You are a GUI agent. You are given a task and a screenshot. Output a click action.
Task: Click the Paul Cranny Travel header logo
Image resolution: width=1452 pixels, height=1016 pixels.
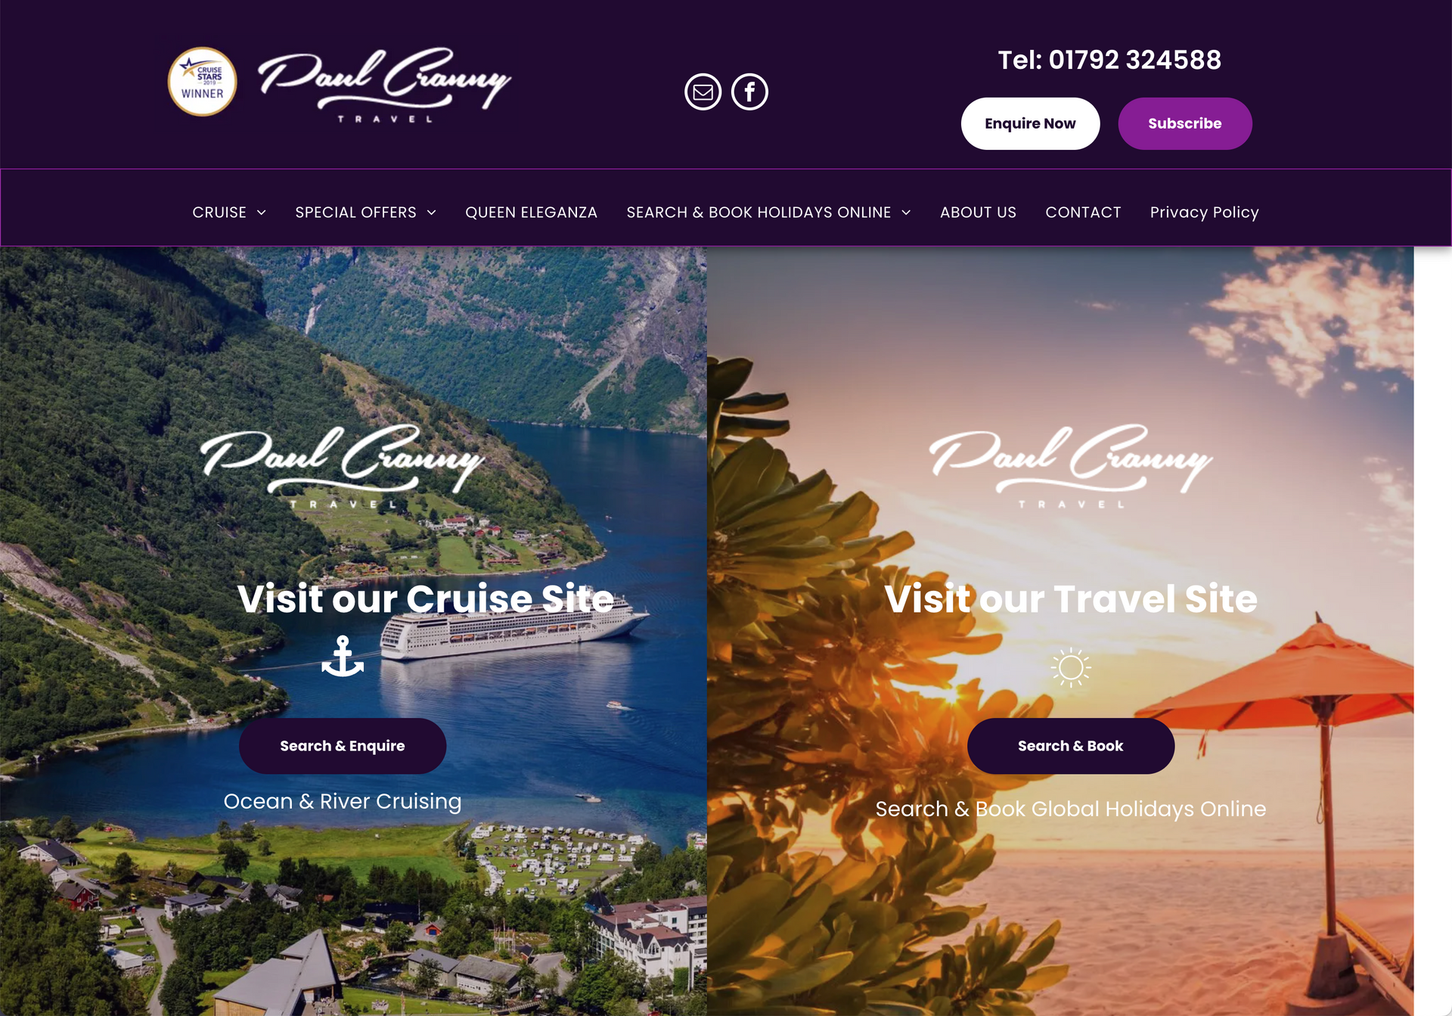point(384,85)
